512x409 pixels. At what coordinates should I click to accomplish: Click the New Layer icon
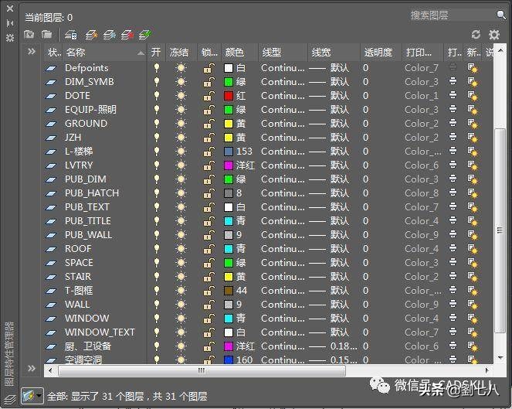pyautogui.click(x=91, y=34)
